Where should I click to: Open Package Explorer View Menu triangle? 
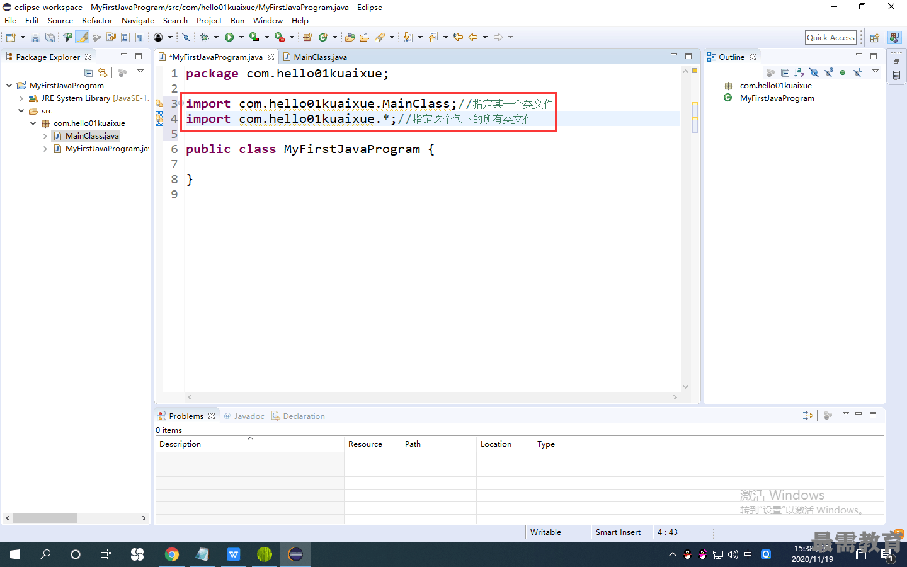click(x=140, y=71)
